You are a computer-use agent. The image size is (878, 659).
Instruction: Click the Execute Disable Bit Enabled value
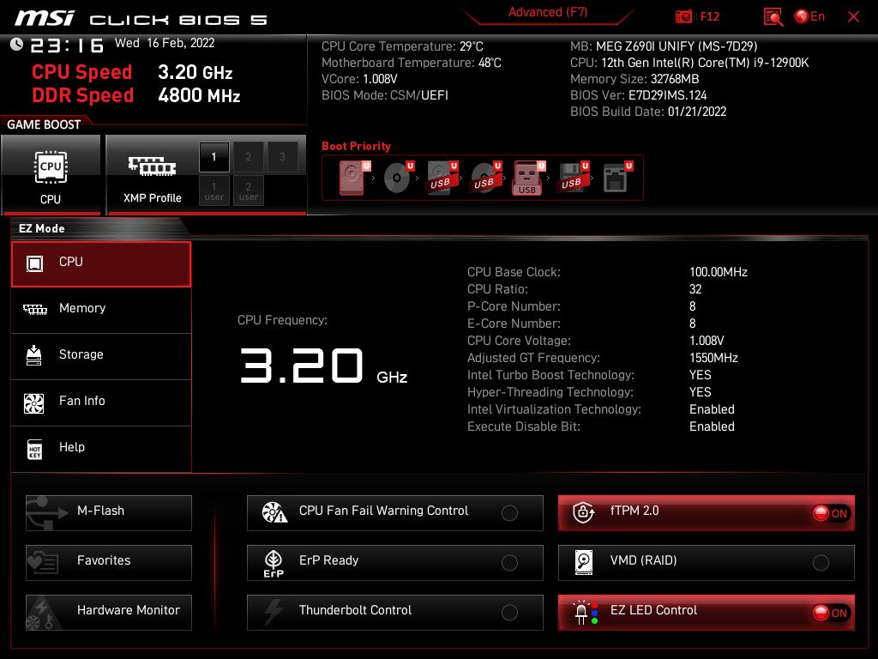point(712,426)
